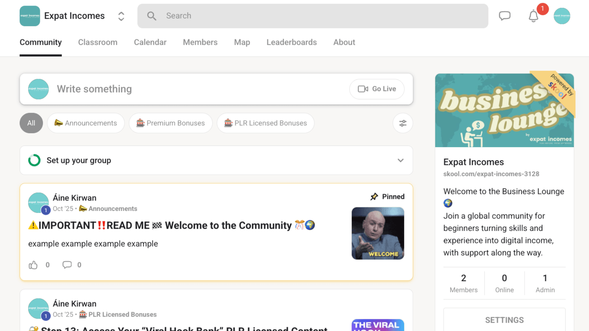Open the Announcements category link on pinned post

(108, 209)
